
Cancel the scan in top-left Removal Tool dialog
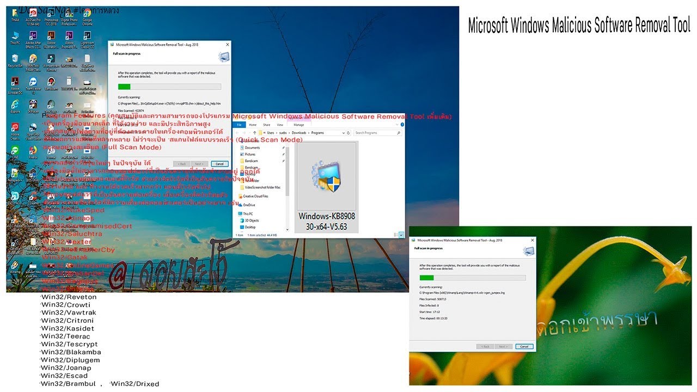(x=219, y=164)
